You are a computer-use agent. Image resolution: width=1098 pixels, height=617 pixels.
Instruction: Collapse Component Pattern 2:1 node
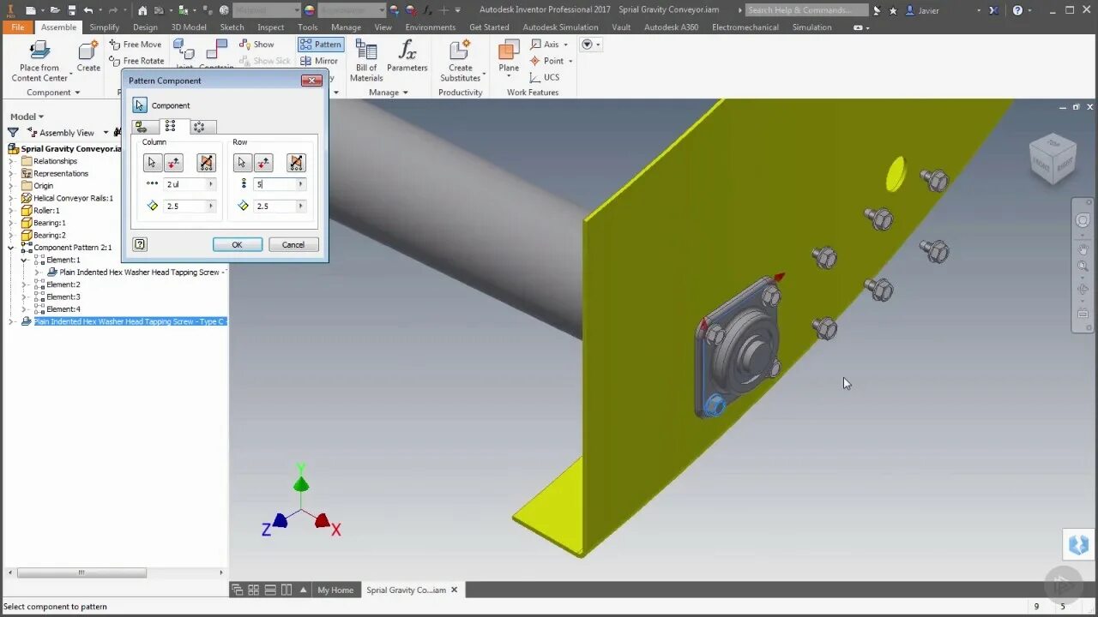[x=11, y=248]
